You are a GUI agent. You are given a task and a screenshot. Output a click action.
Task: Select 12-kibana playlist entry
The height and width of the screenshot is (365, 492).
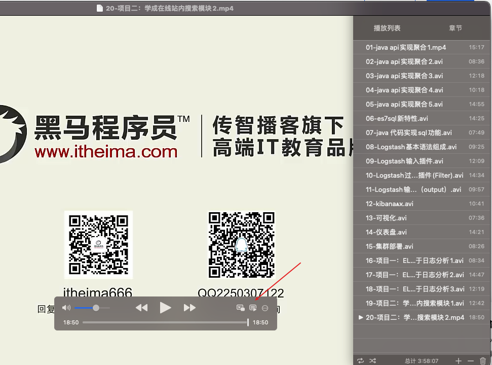point(389,204)
